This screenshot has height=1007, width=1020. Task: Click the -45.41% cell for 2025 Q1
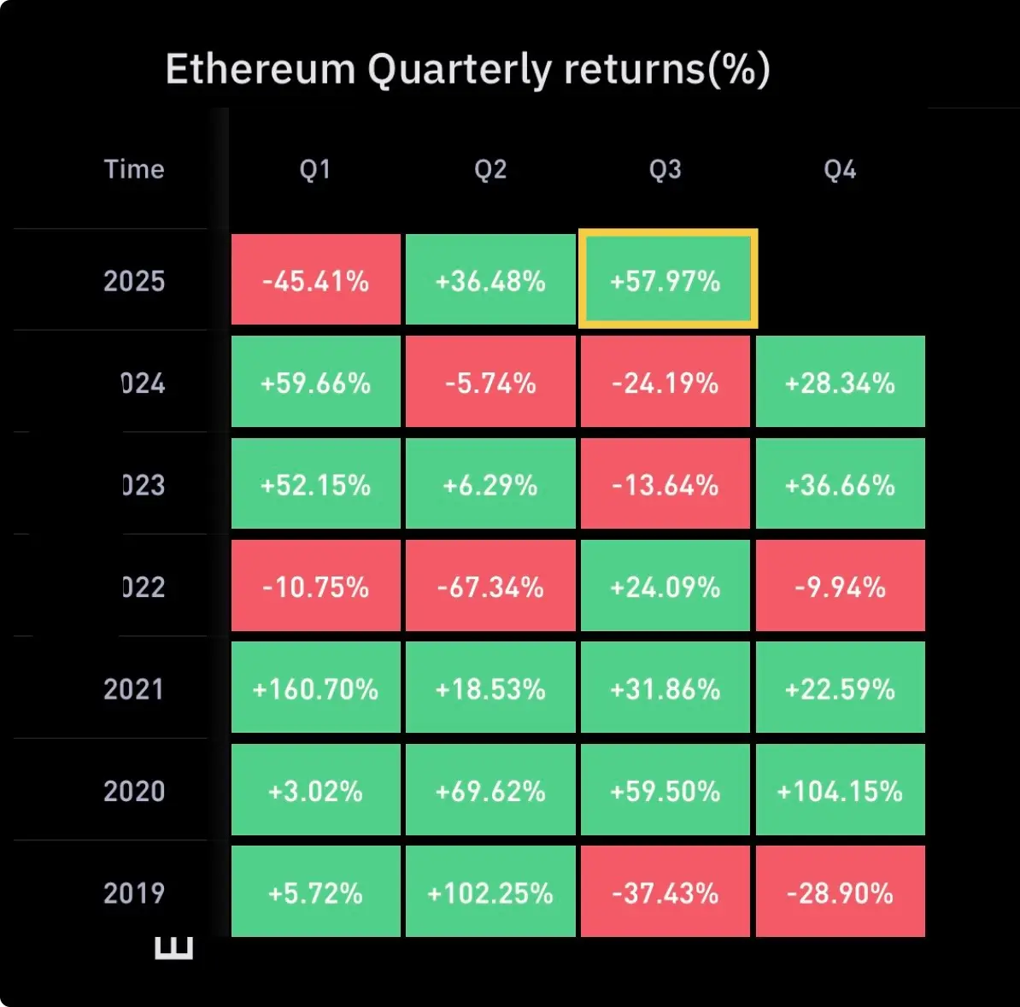tap(315, 279)
